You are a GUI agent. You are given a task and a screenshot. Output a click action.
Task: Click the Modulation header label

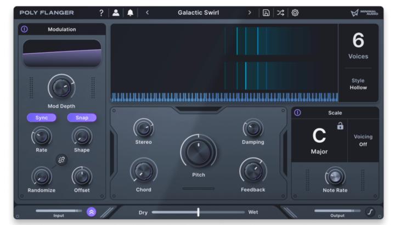[x=61, y=29]
